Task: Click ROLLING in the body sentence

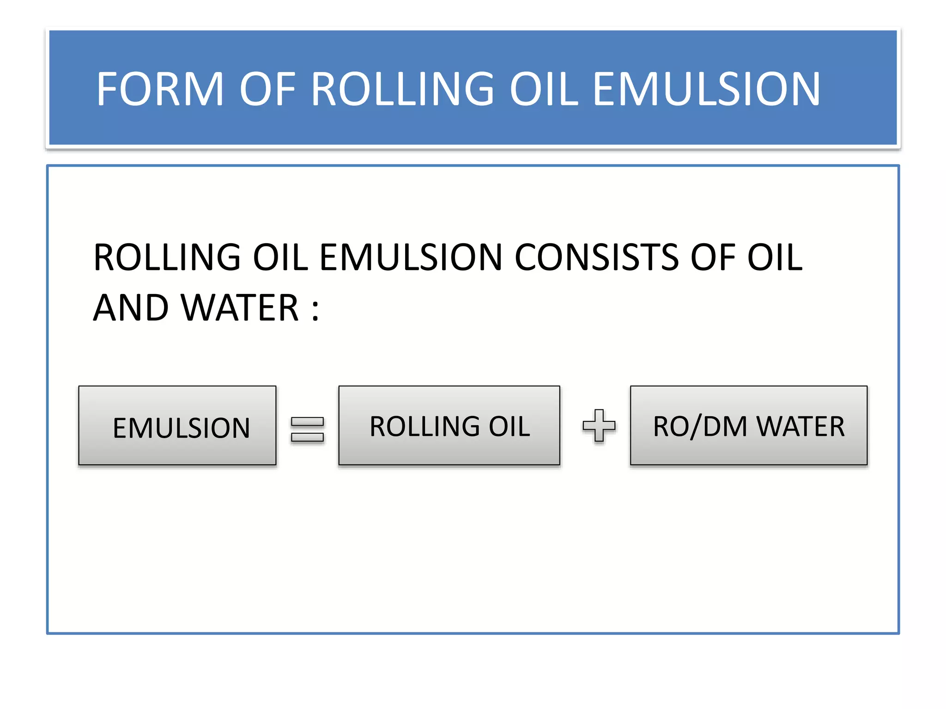Action: (167, 257)
